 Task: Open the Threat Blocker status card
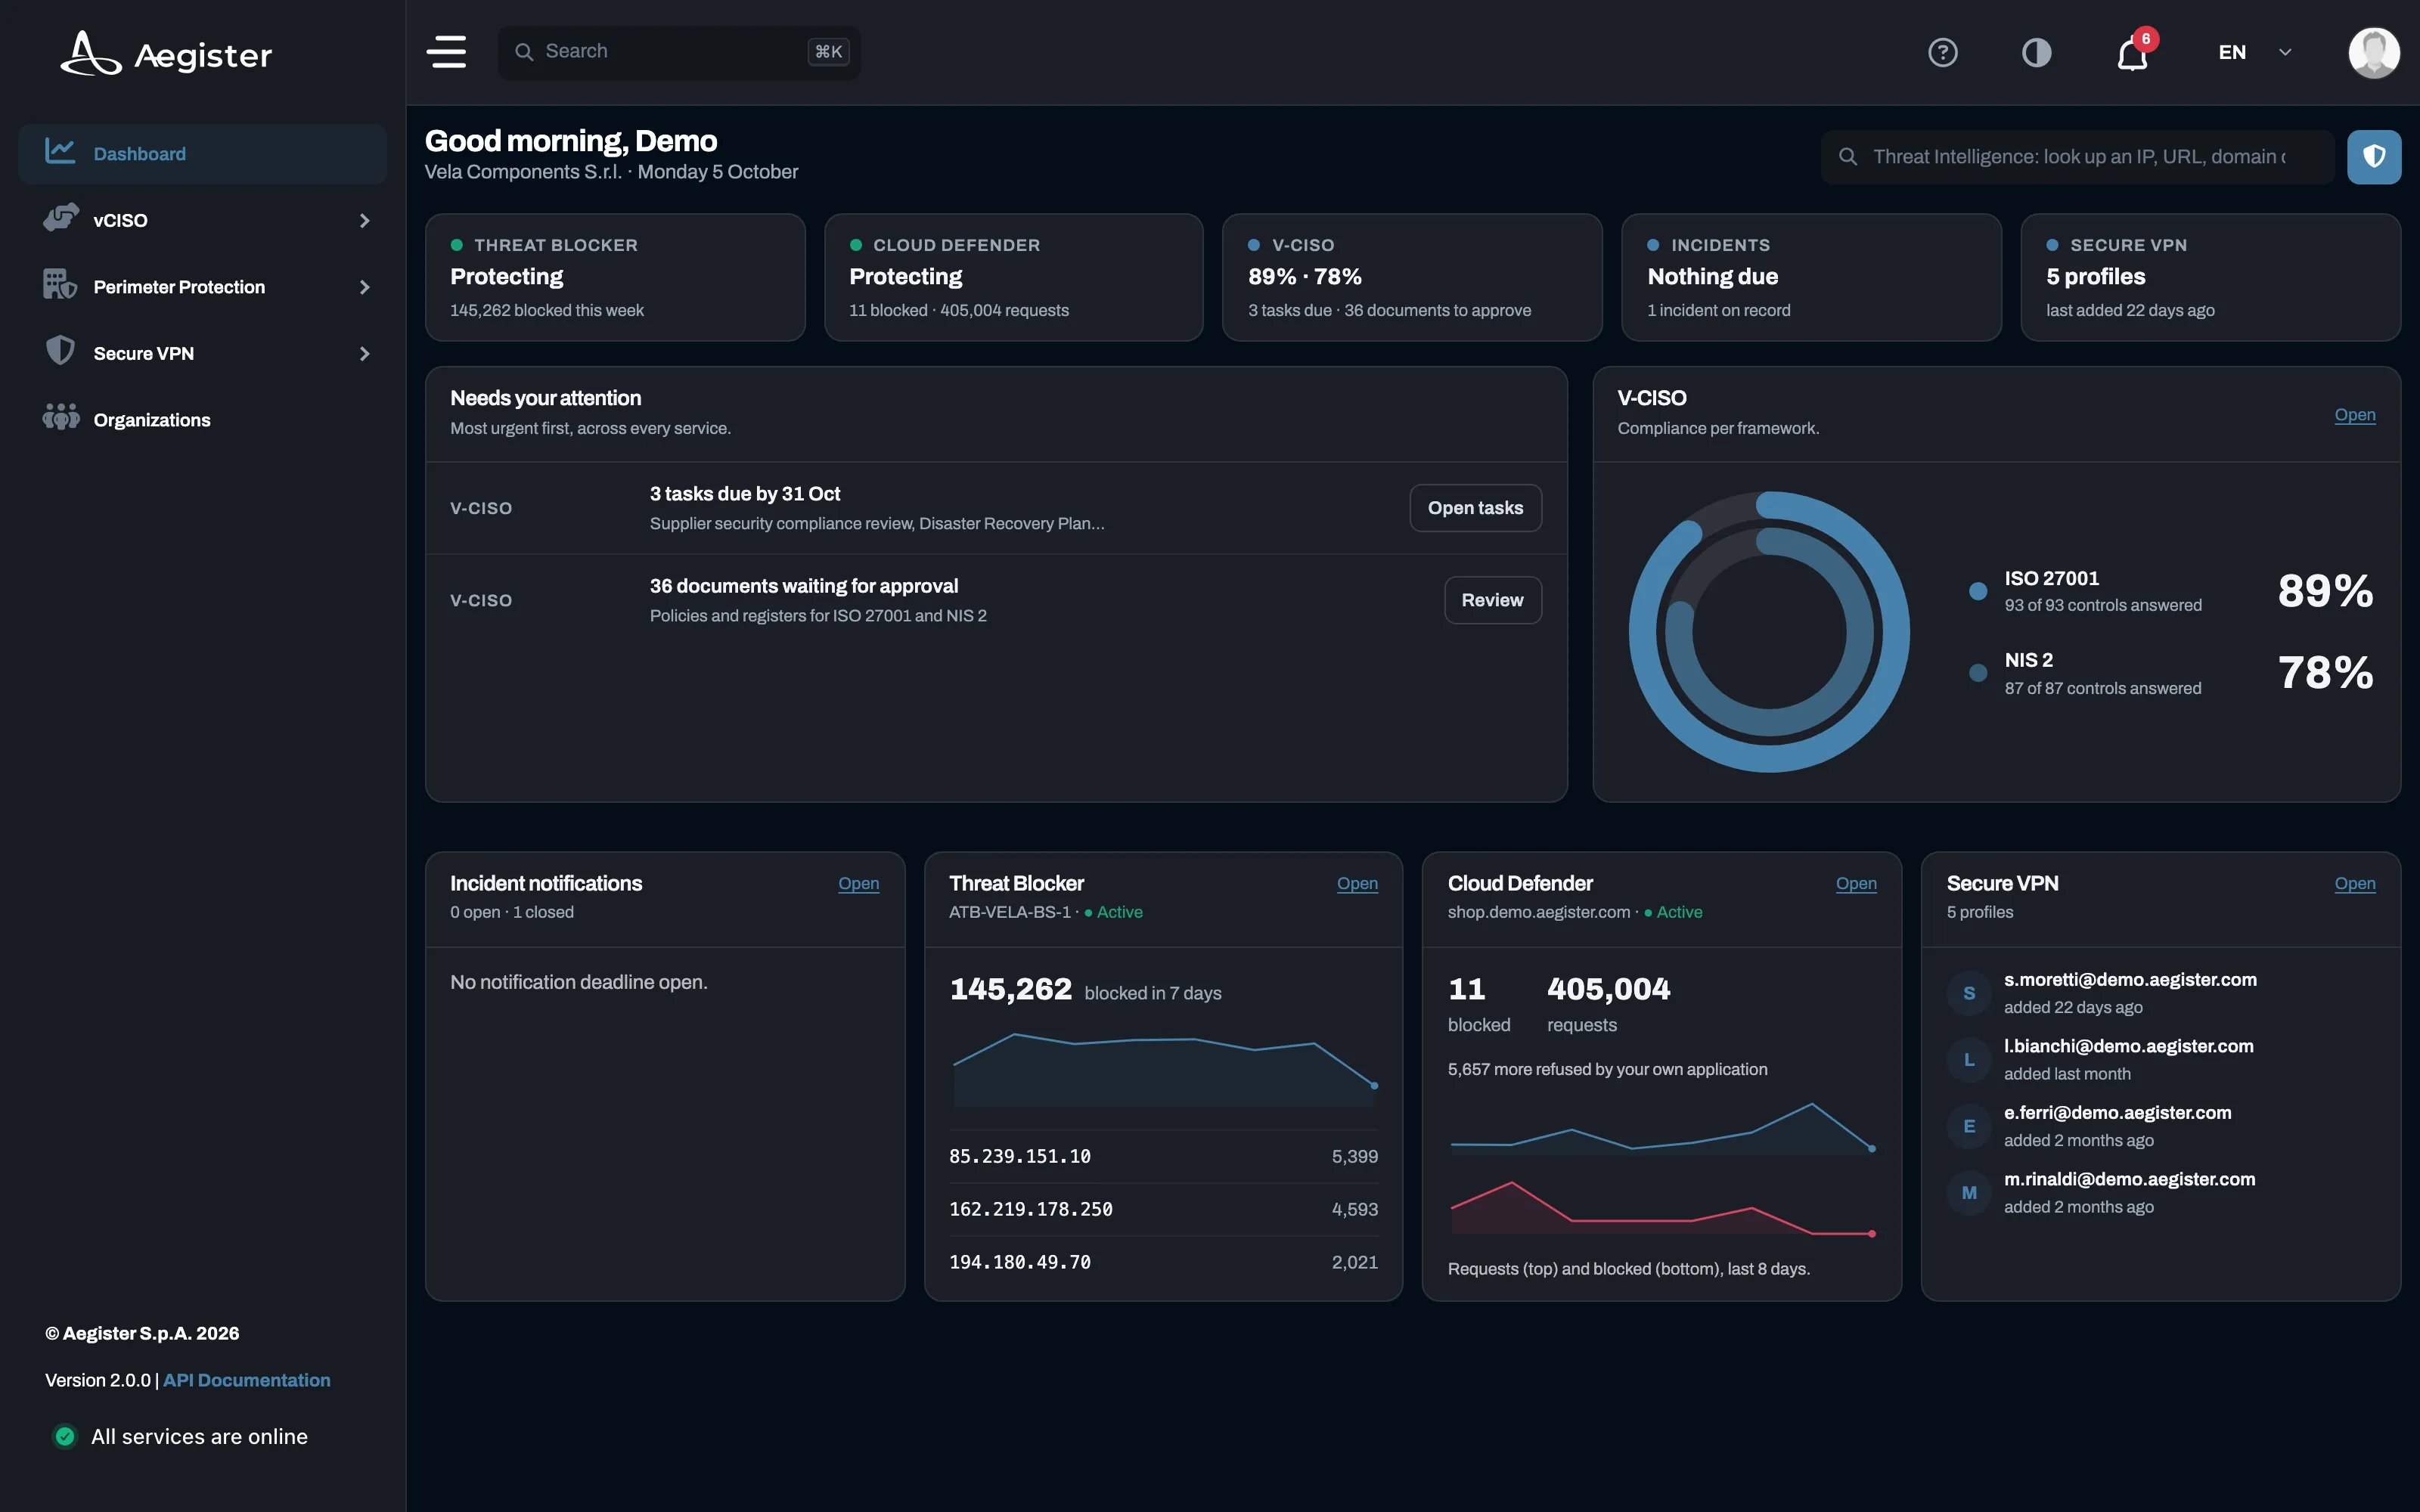tap(615, 277)
